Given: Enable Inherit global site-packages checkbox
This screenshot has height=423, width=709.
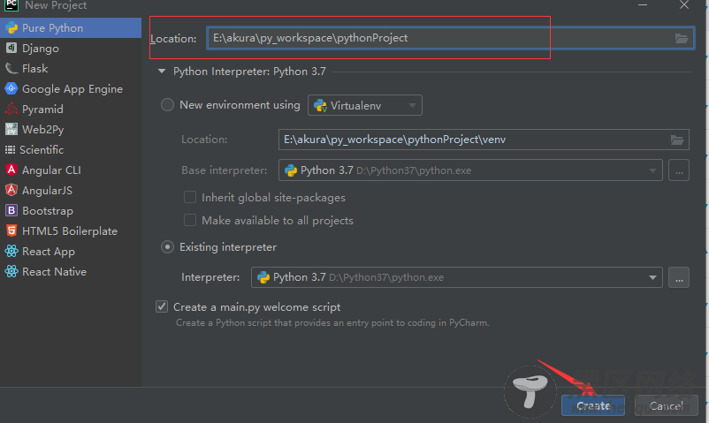Looking at the screenshot, I should (190, 198).
